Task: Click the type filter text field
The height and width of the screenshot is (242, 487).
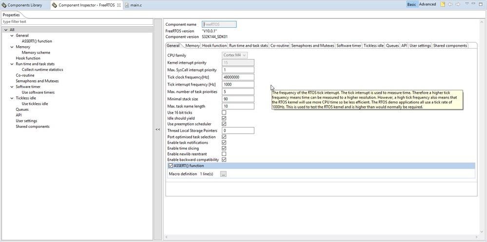Action: pos(77,22)
